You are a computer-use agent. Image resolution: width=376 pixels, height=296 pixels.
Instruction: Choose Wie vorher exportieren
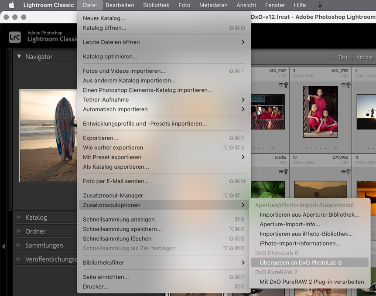pos(164,148)
